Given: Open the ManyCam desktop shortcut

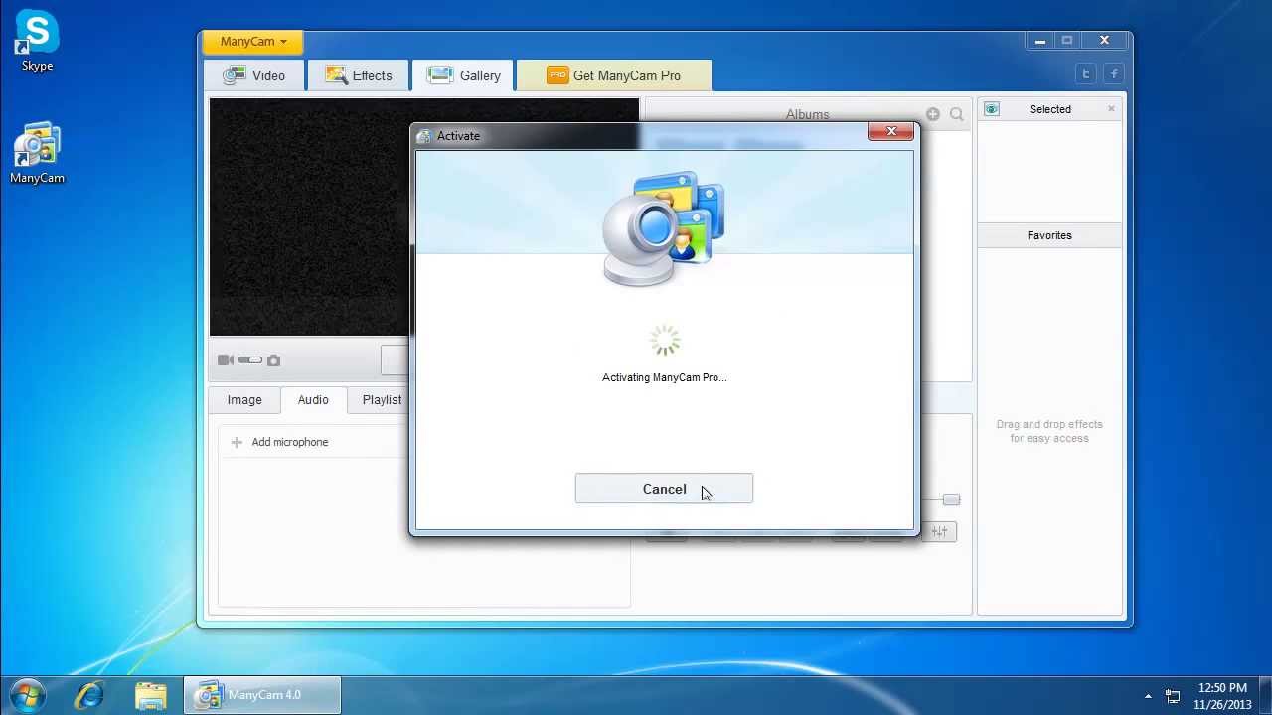Looking at the screenshot, I should 37,153.
